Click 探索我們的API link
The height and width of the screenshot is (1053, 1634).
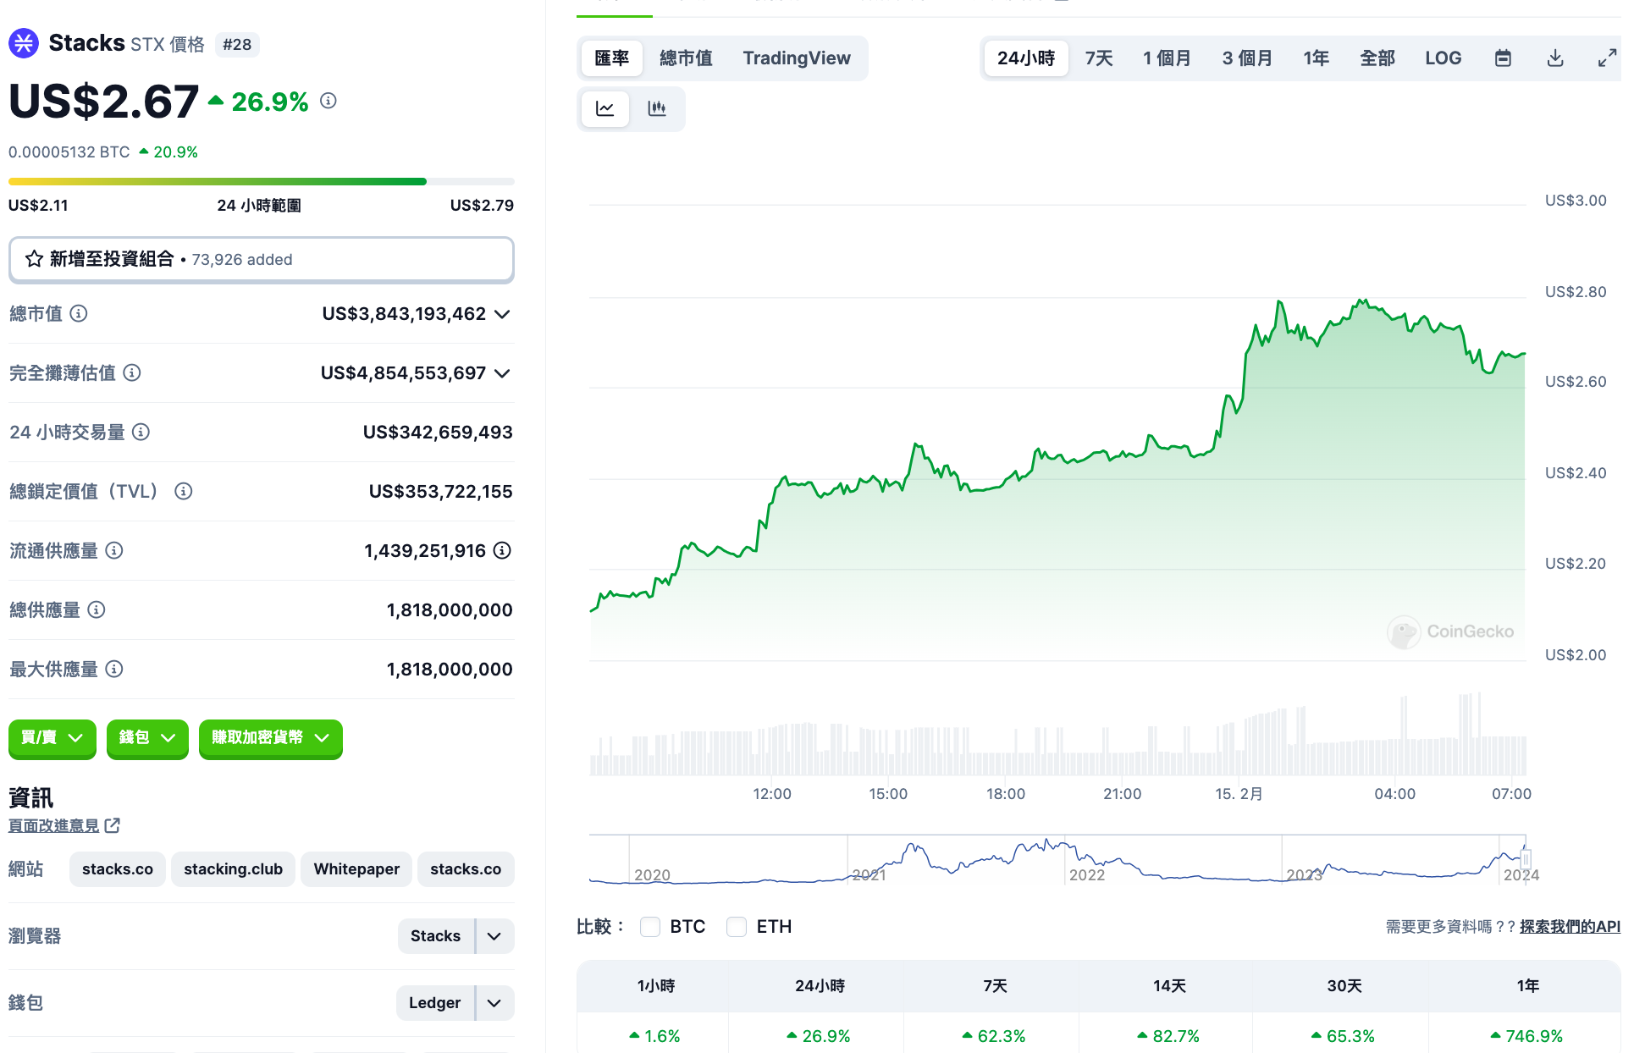point(1569,927)
